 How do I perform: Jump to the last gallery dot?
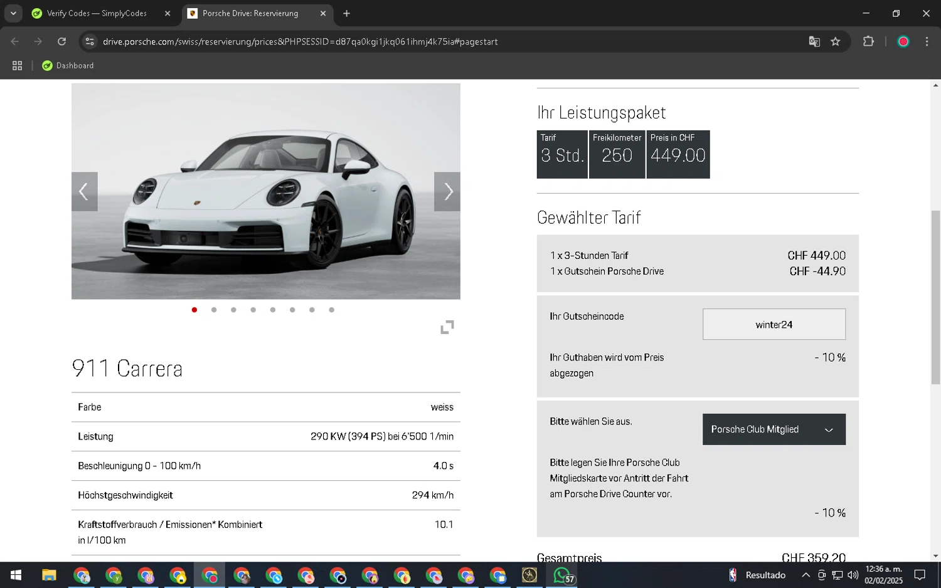[x=331, y=310]
